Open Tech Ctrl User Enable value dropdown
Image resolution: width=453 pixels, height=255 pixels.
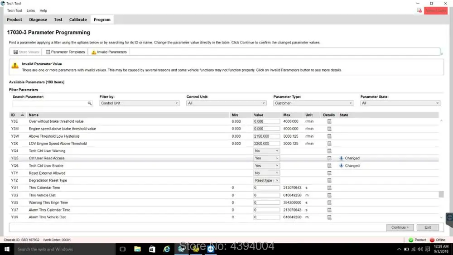coord(266,166)
